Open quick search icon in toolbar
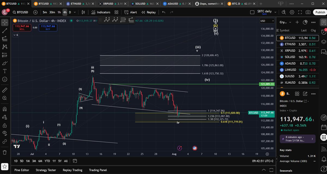 284,12
